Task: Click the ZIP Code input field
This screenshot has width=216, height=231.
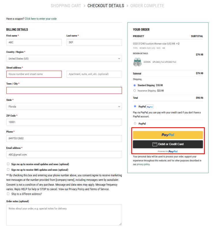Action: (x=64, y=122)
